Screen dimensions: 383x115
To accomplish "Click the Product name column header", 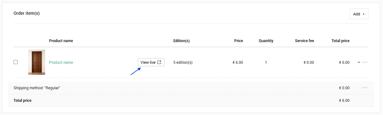I will click(x=61, y=41).
